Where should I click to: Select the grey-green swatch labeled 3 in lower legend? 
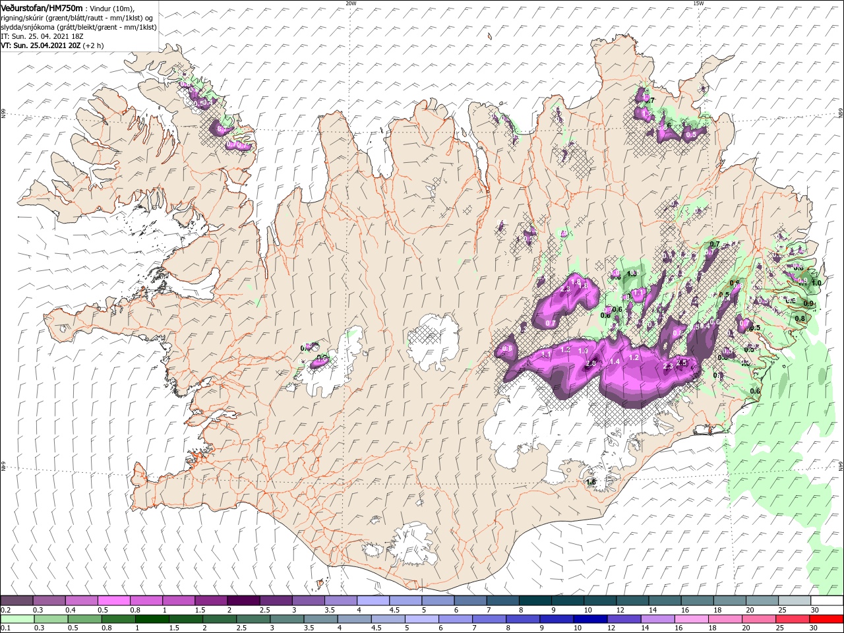click(x=287, y=619)
